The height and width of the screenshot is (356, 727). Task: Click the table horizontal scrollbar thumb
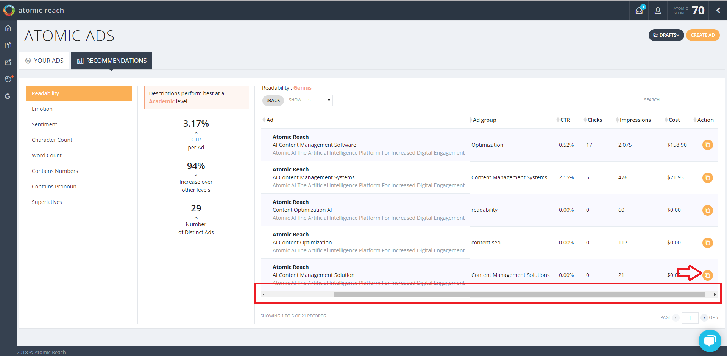520,294
